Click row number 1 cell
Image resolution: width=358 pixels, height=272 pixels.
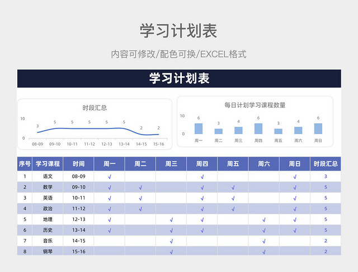coord(25,176)
